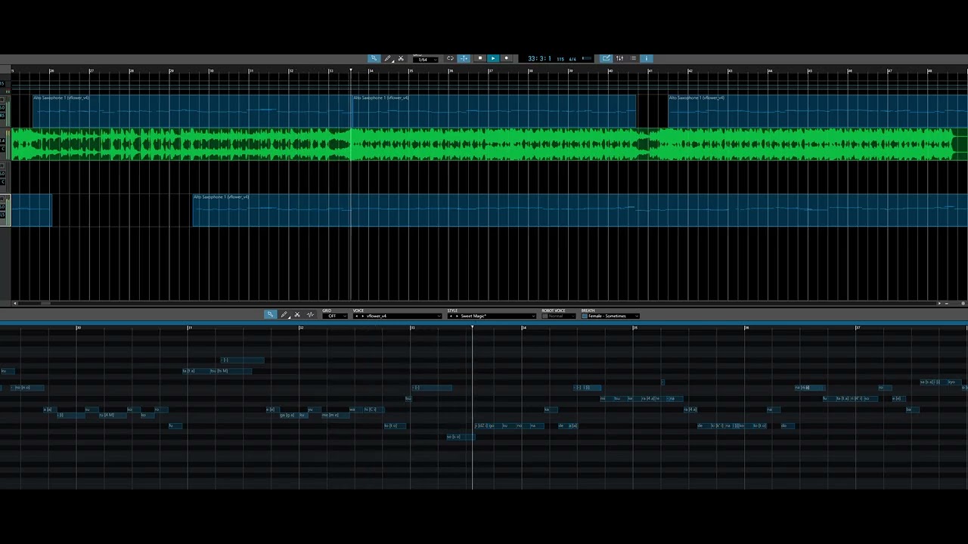Click bar 41 in the track ruler

650,71
